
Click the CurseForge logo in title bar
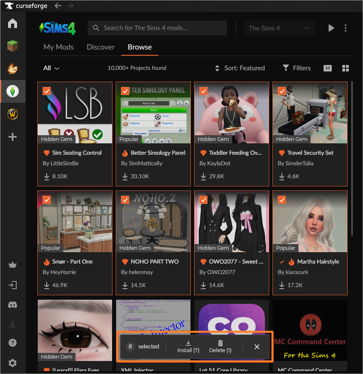point(26,6)
